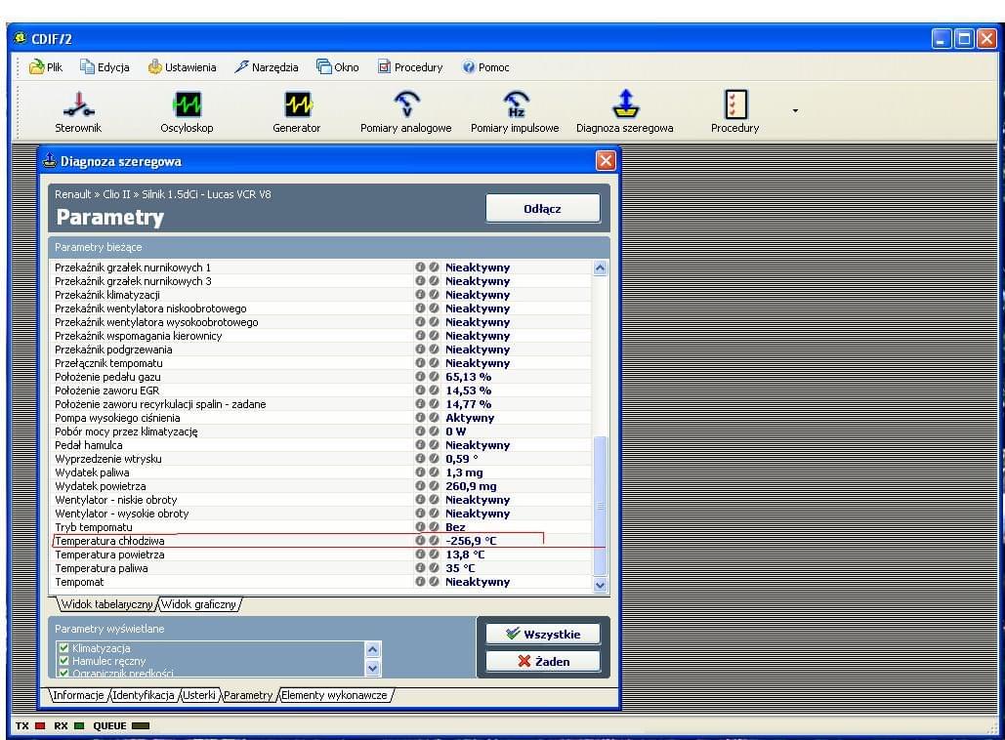Open the Pomoc menu
The image size is (1005, 740).
click(x=485, y=67)
